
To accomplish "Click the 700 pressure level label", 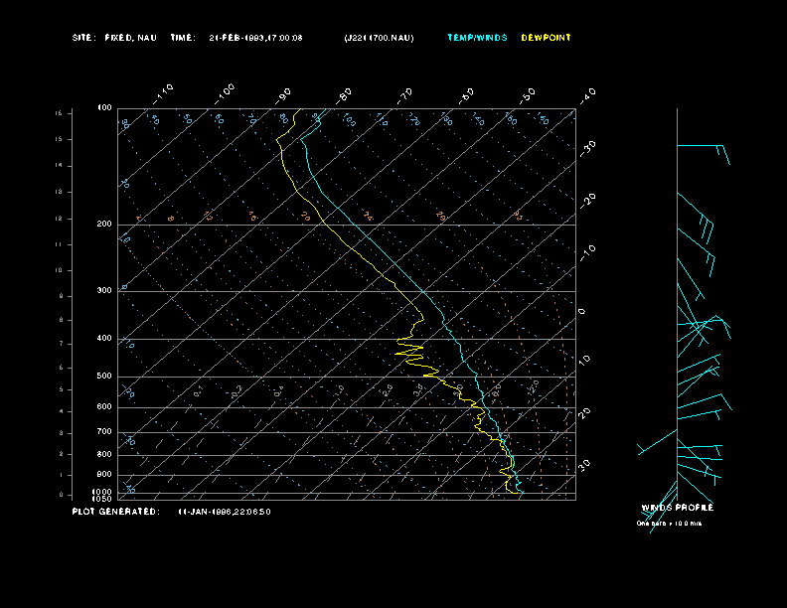I will 103,432.
